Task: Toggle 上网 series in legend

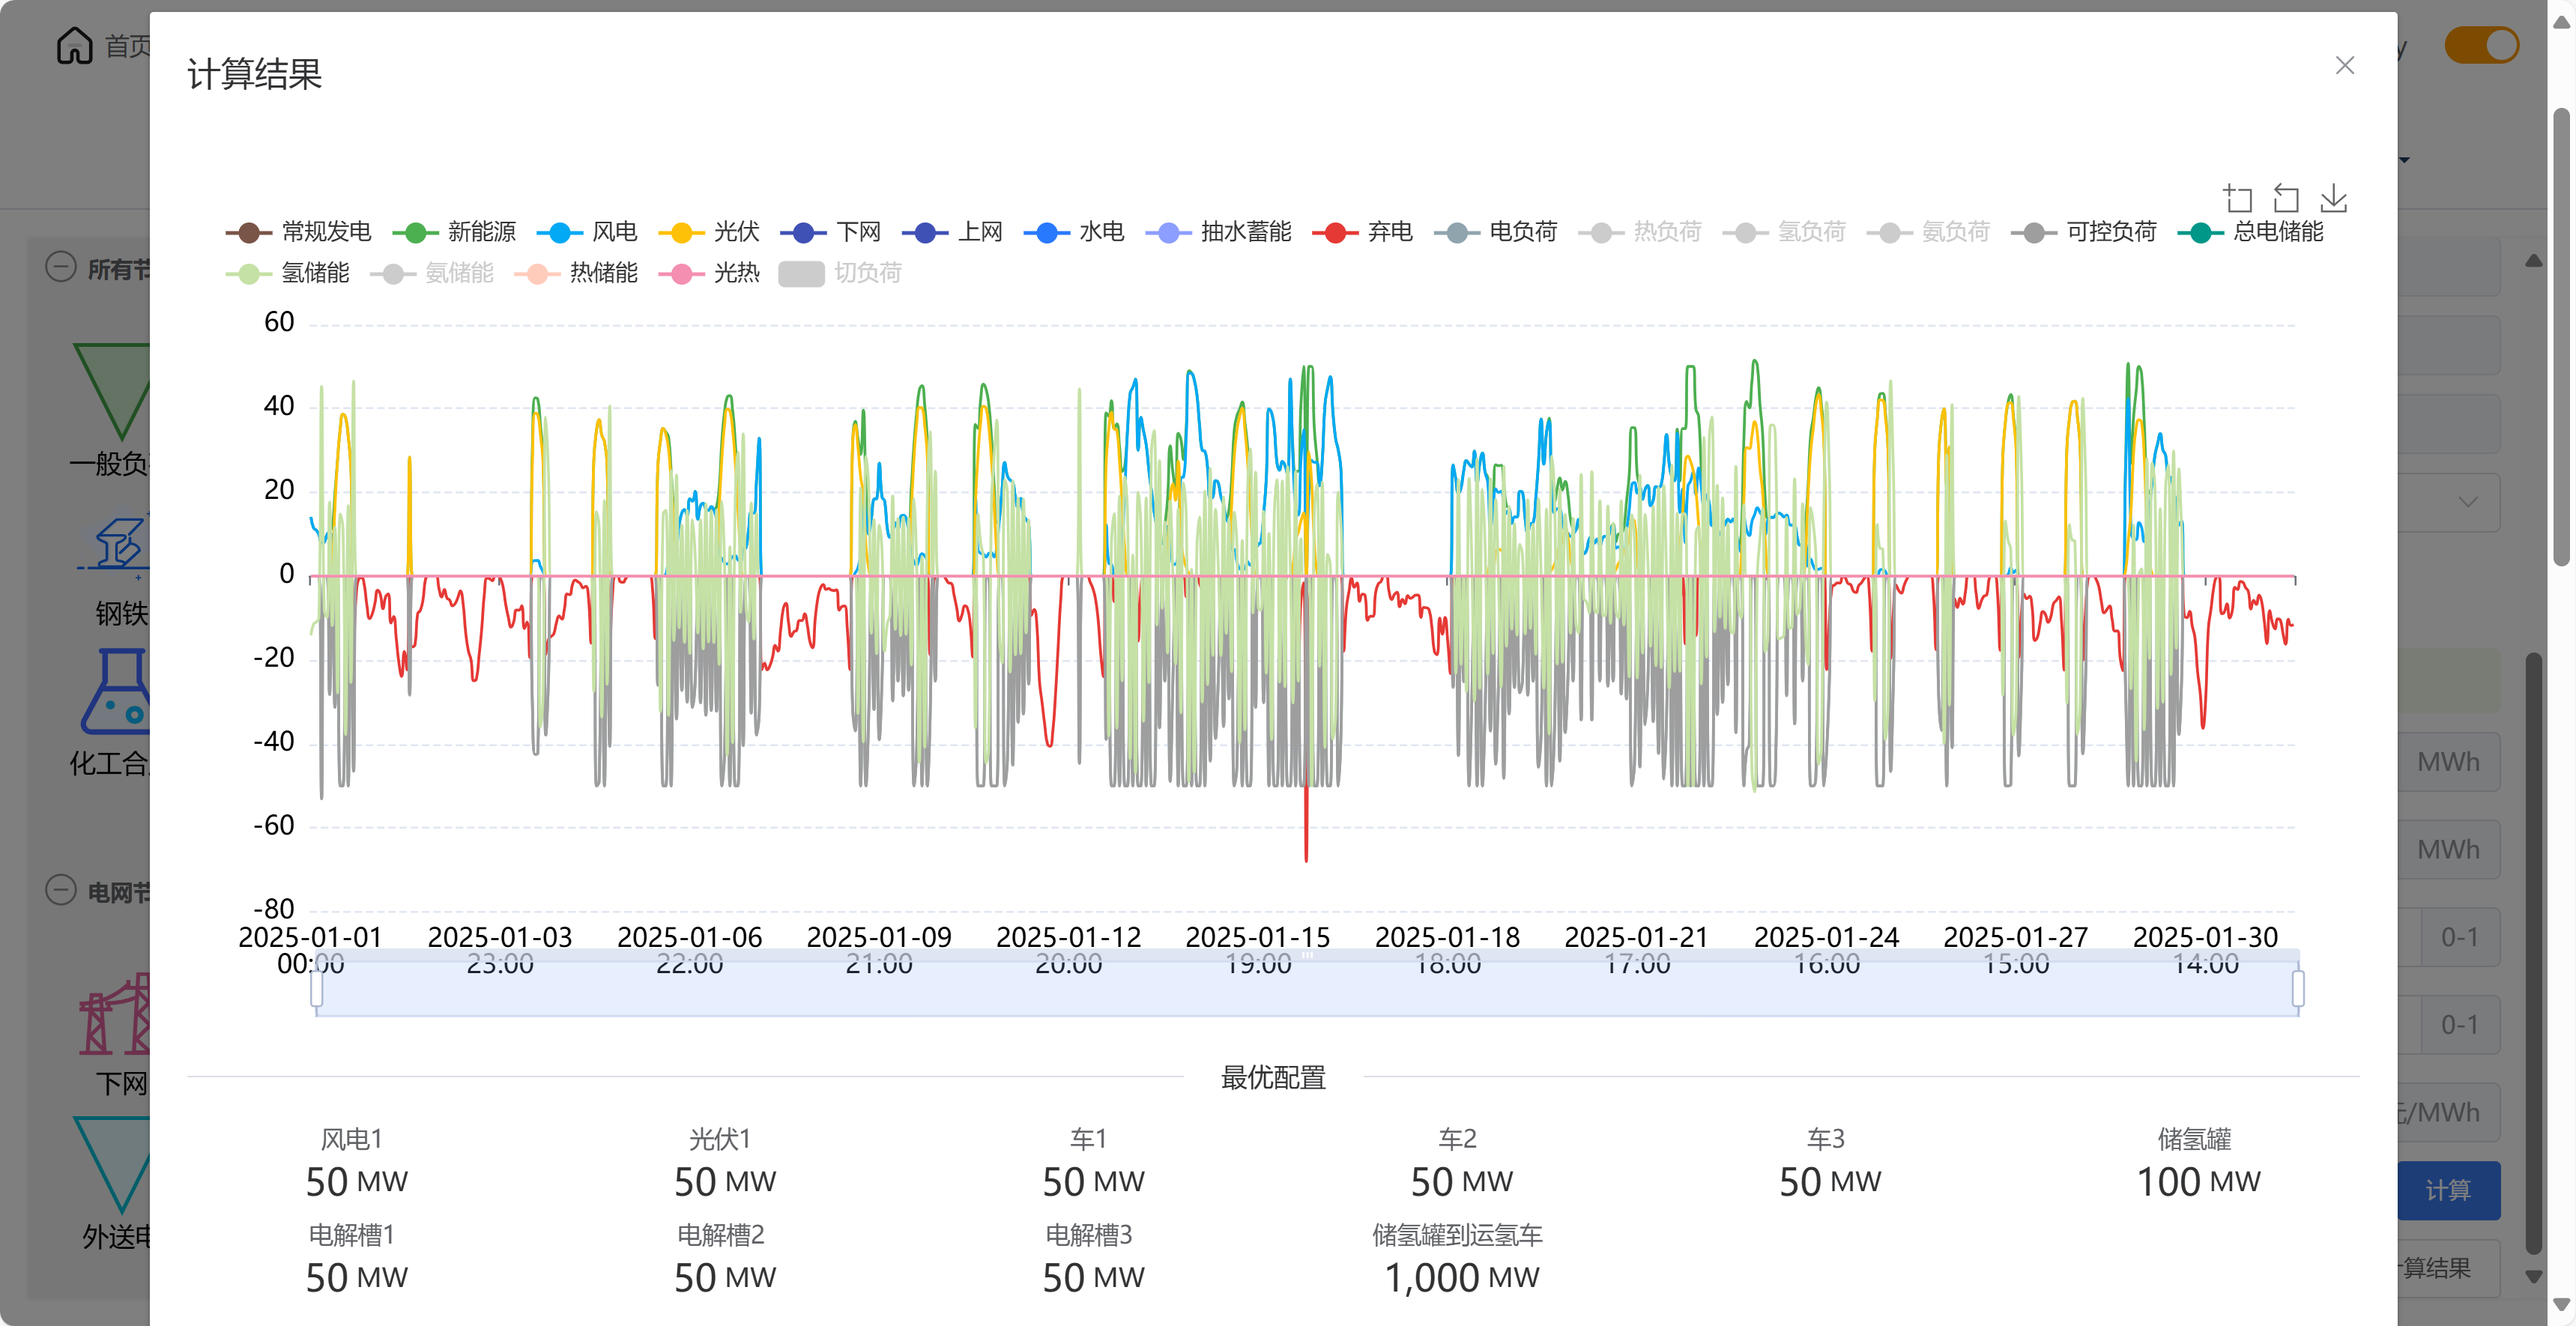Action: (953, 232)
